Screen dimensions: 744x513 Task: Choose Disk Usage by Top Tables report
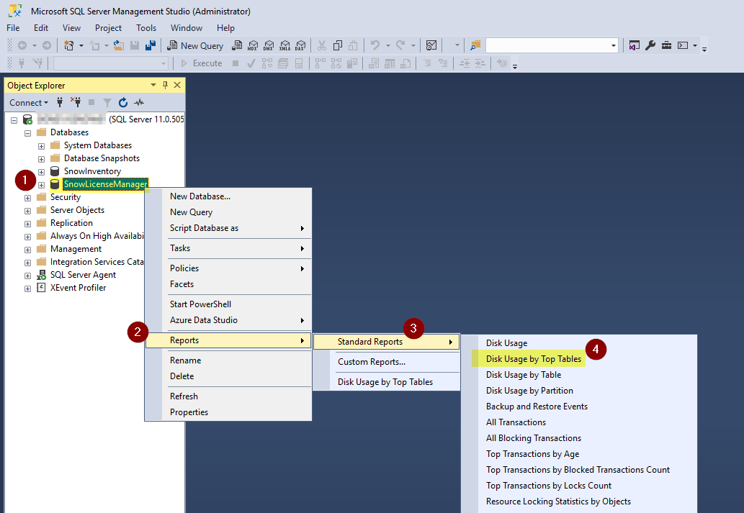pos(533,359)
